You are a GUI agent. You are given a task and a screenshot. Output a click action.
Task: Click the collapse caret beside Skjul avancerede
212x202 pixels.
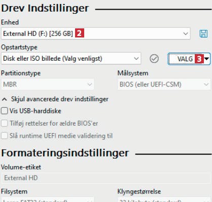[x=4, y=99]
